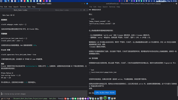Open File menu in left terminal

coord(2,7)
